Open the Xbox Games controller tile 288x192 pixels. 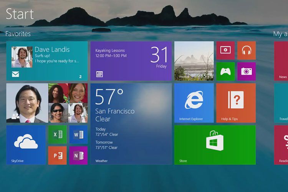pos(225,71)
